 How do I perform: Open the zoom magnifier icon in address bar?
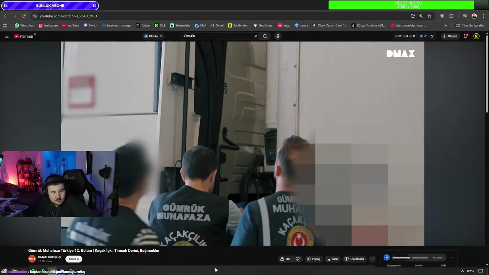[421, 16]
